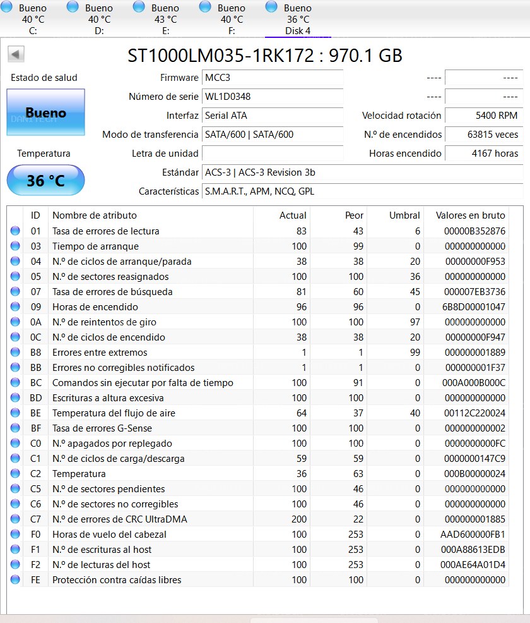Click status icon for errores de CRC UltraDMA

[15, 519]
